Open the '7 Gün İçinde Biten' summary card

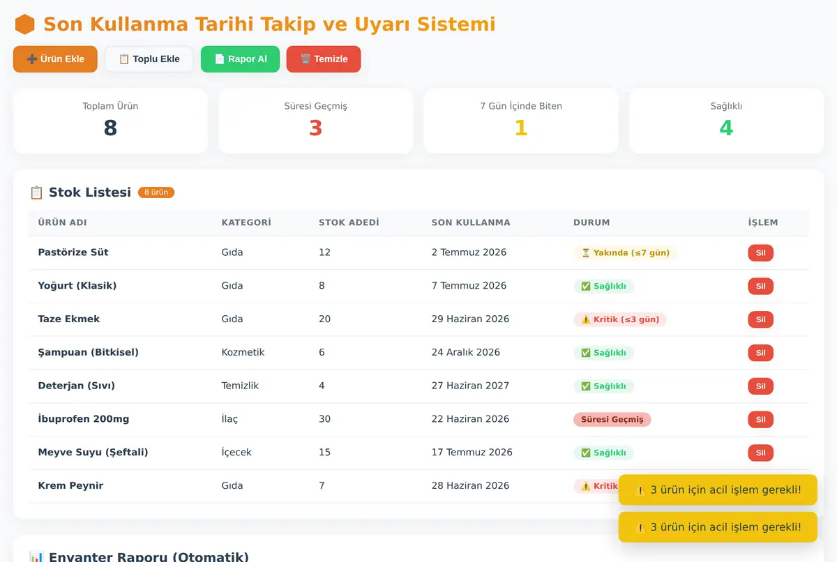point(521,121)
